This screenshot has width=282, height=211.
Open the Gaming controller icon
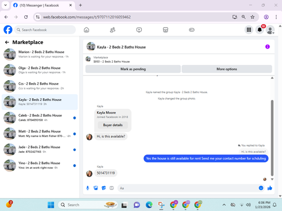tap(192, 30)
